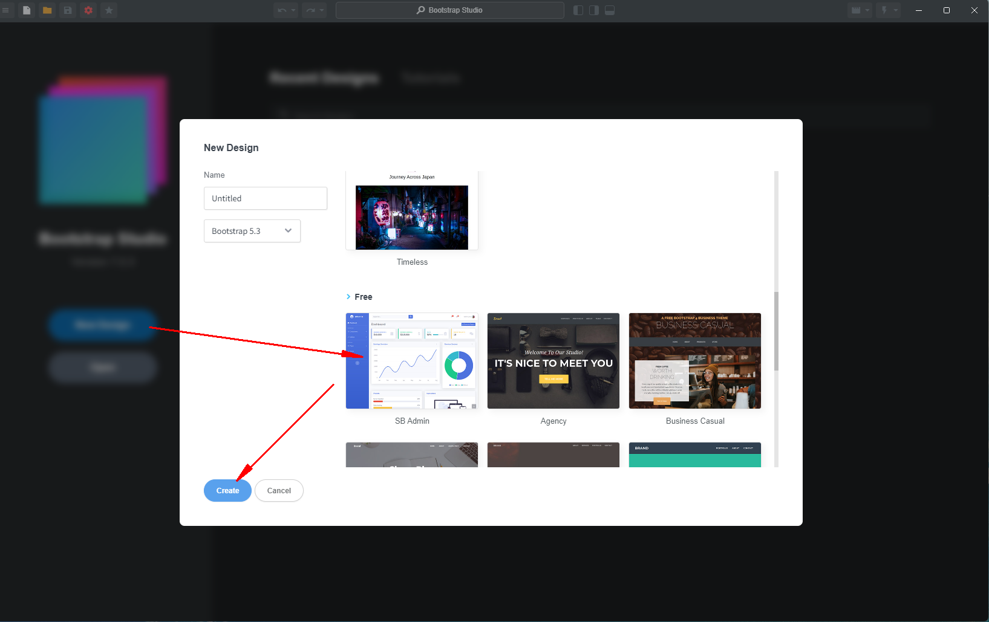
Task: Select the Timeless template thumbnail
Action: 412,211
